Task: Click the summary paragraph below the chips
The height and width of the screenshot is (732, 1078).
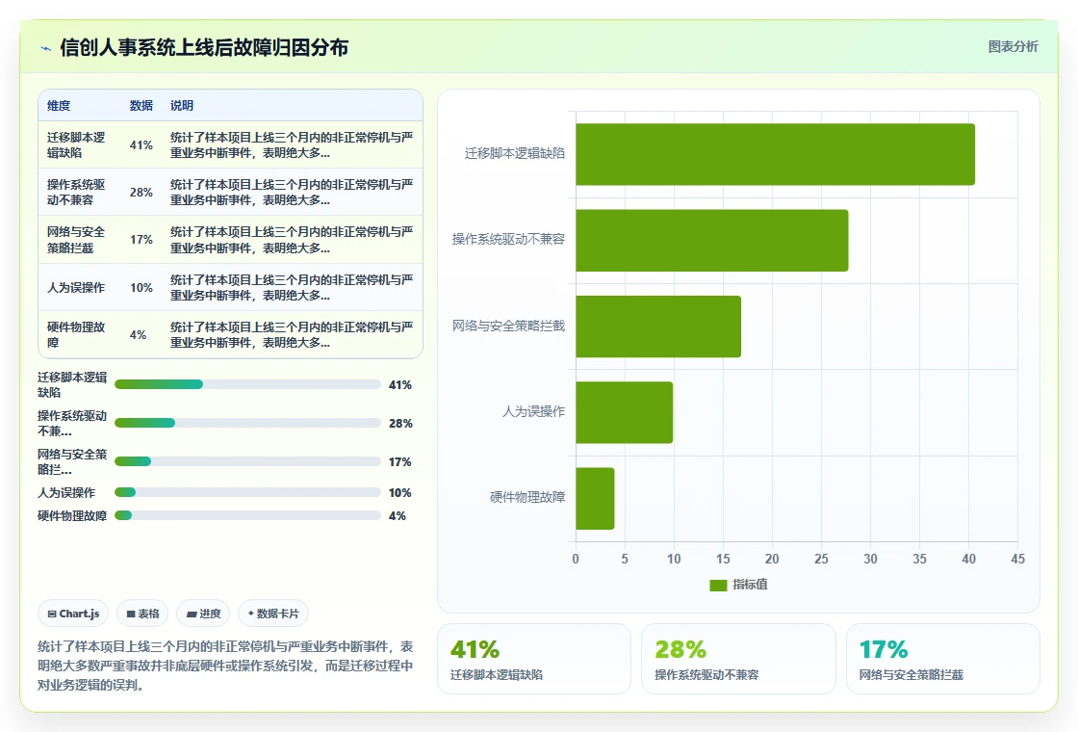Action: point(225,666)
